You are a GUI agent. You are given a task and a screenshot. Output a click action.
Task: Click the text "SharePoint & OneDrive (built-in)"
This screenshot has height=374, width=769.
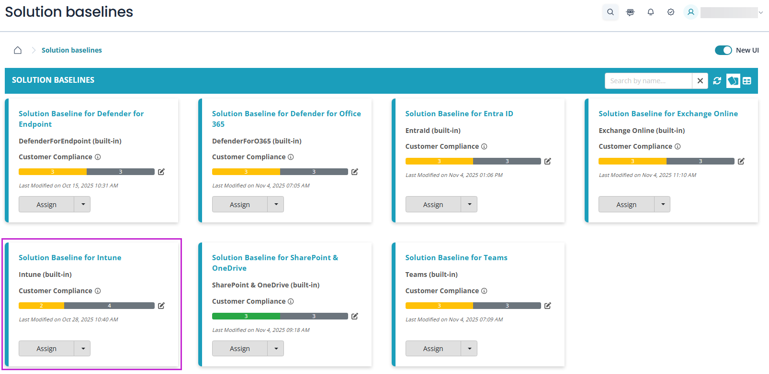tap(266, 285)
